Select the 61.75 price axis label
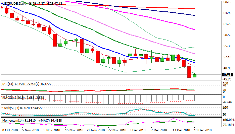Image resolution: width=235 pixels, height=134 pixels. (x=228, y=24)
